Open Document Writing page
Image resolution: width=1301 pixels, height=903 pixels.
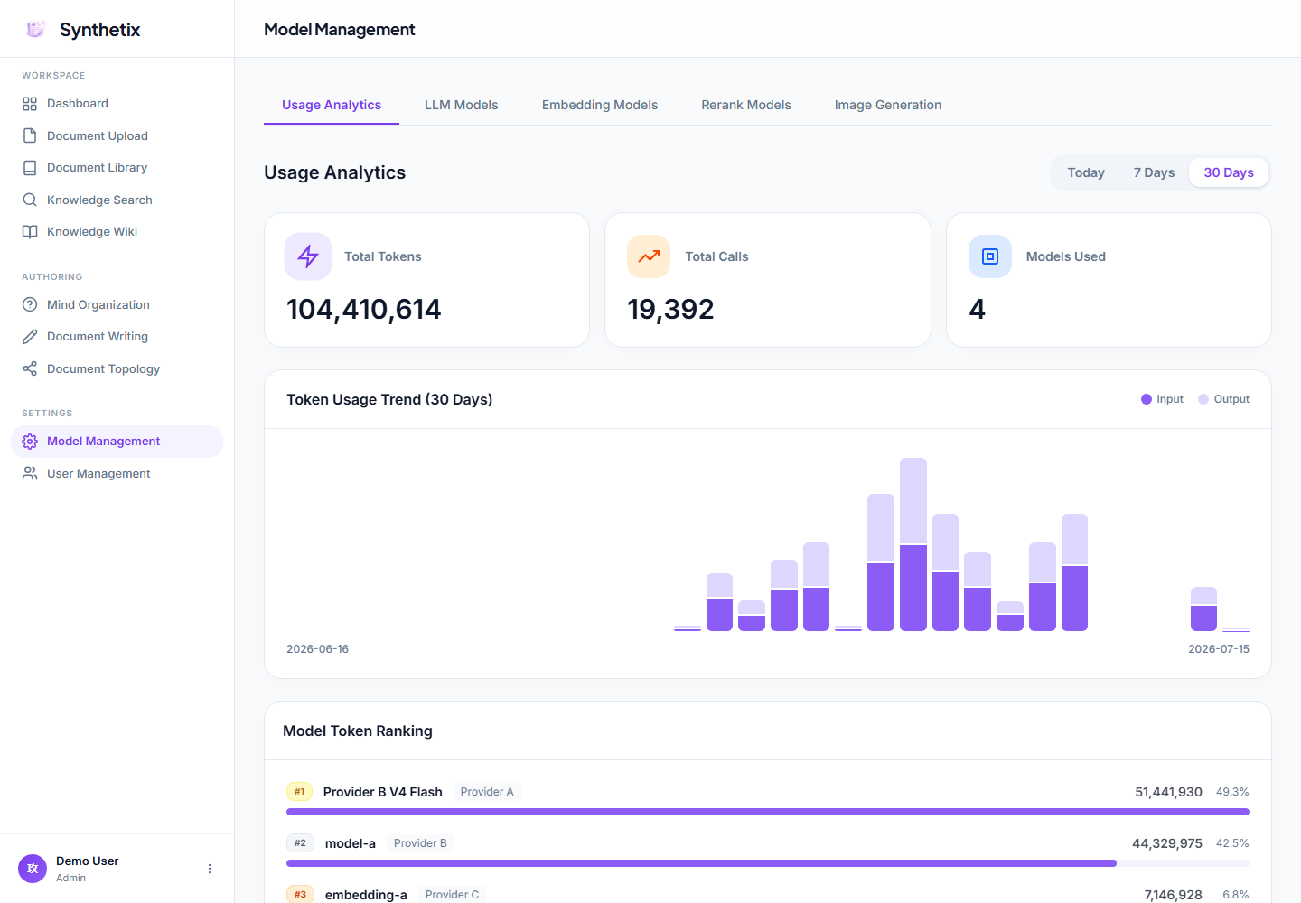[x=117, y=337]
